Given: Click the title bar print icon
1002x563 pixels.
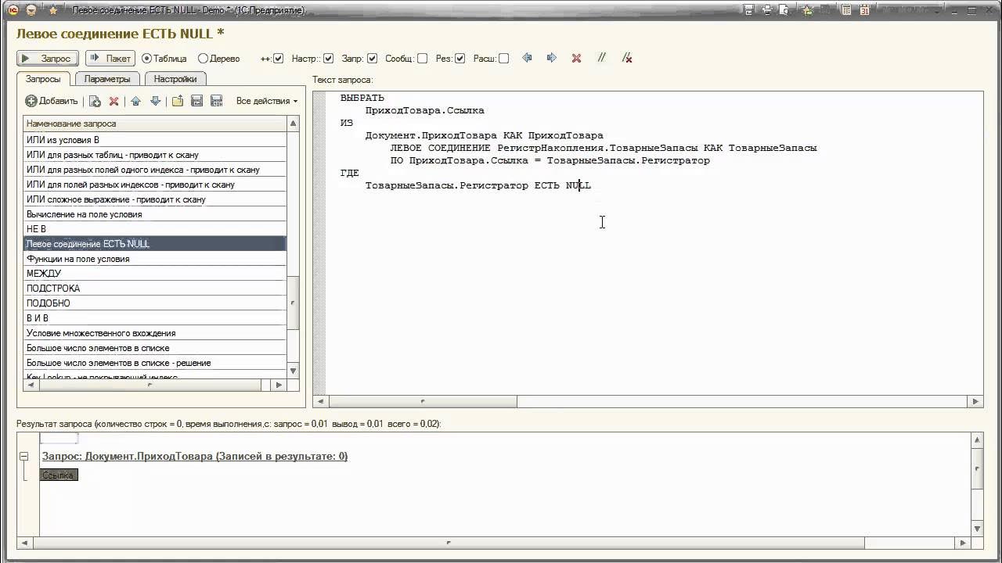Looking at the screenshot, I should coord(766,10).
